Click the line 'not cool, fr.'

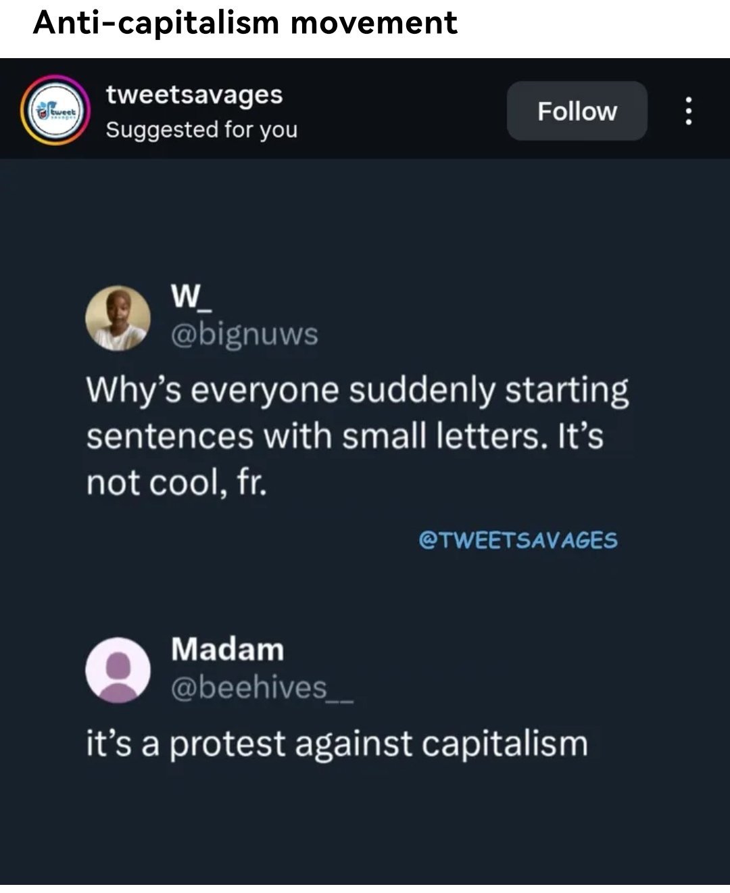pos(176,483)
